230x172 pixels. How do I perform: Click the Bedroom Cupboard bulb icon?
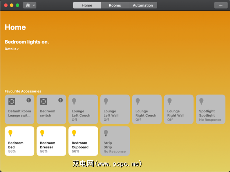(74, 133)
